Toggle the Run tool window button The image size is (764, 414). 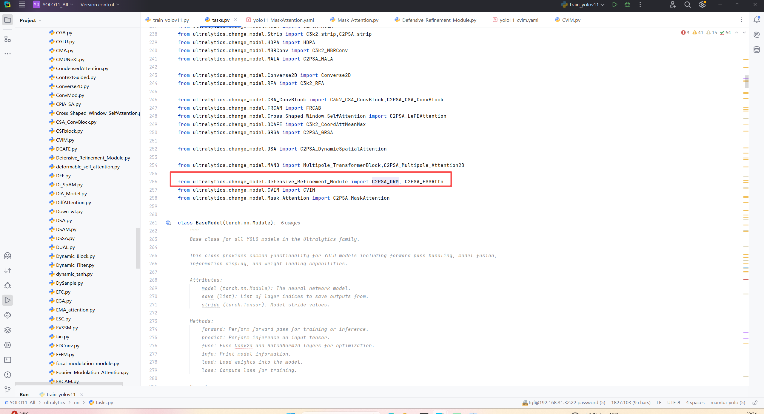pos(8,300)
